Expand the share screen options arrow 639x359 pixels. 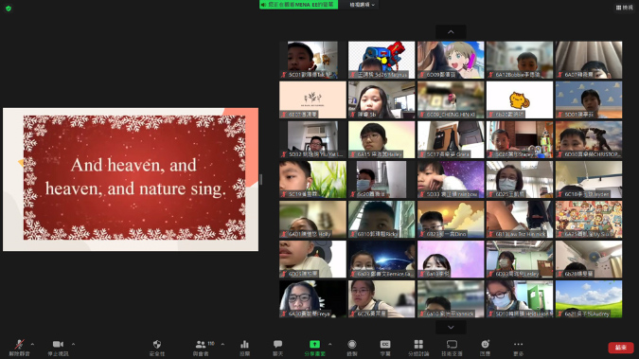[x=329, y=344]
